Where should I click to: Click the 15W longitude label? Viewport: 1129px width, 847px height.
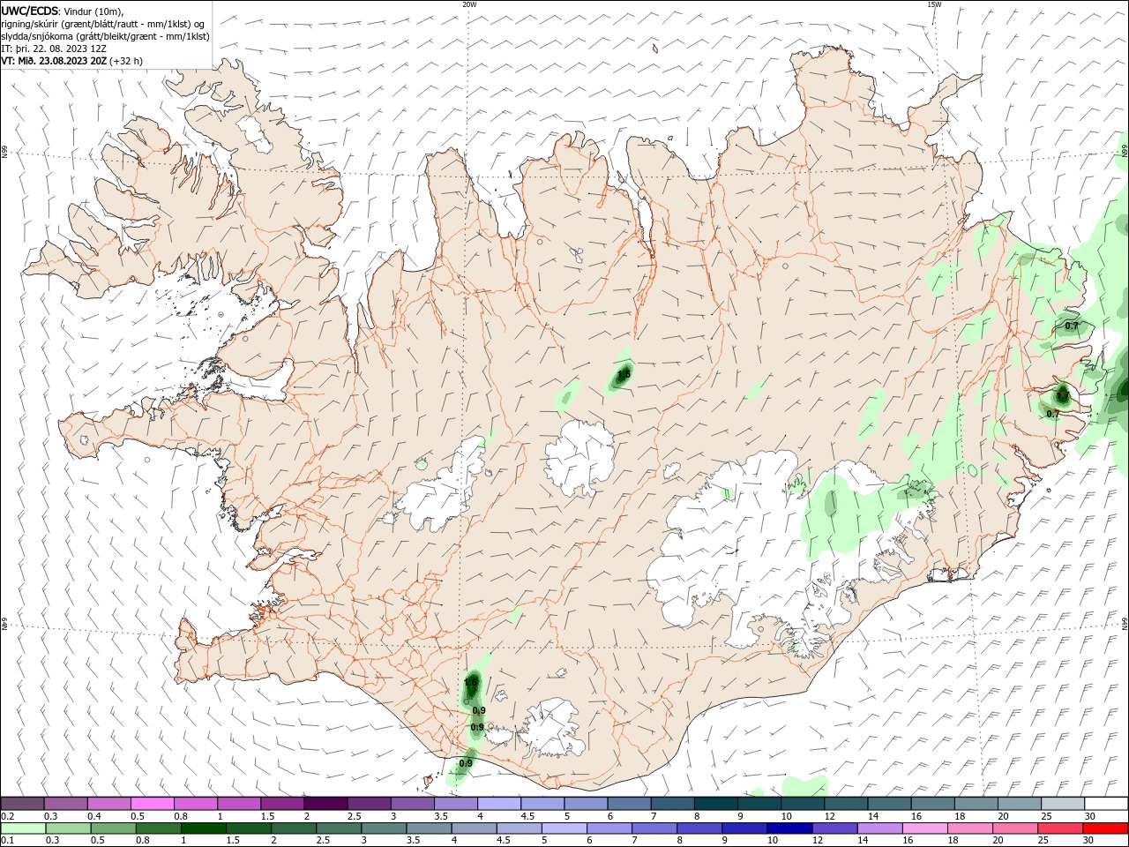point(934,4)
